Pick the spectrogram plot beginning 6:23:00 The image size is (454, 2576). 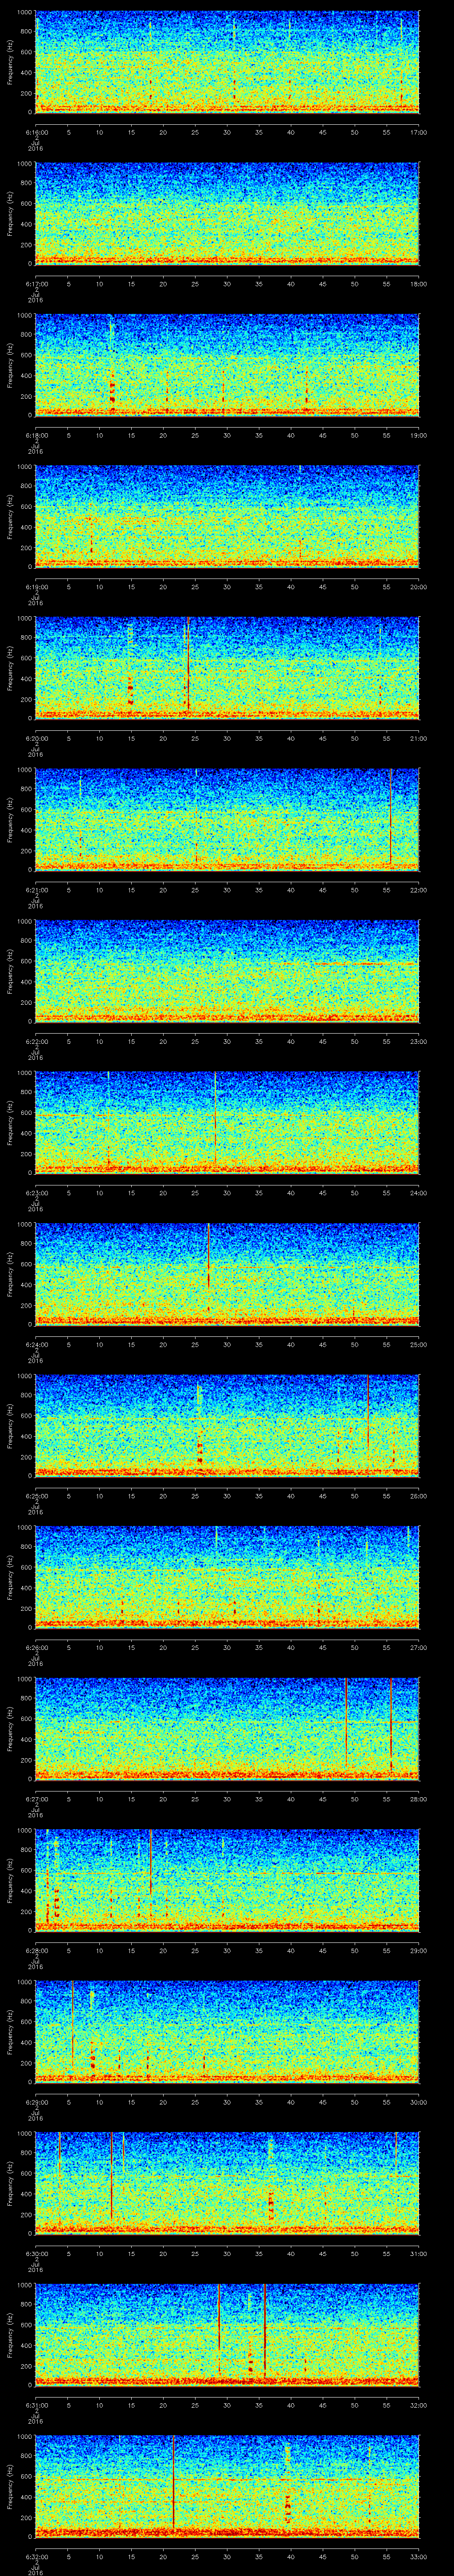click(x=227, y=1123)
